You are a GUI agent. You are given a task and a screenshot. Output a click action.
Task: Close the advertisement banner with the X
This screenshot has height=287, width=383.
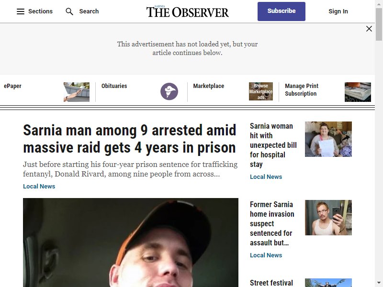click(x=369, y=29)
